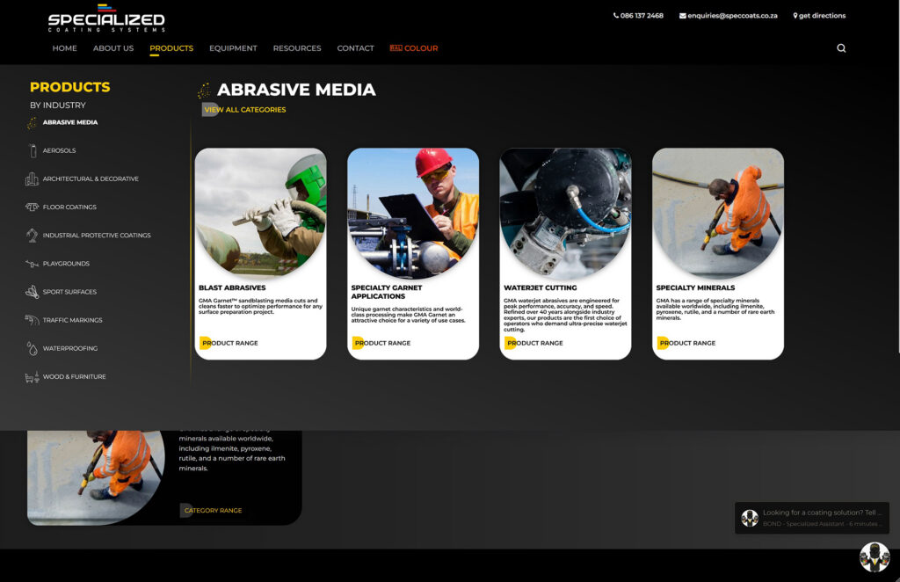Open the 'Looking for a coating solution?' chat message
The height and width of the screenshot is (582, 900).
[811, 518]
